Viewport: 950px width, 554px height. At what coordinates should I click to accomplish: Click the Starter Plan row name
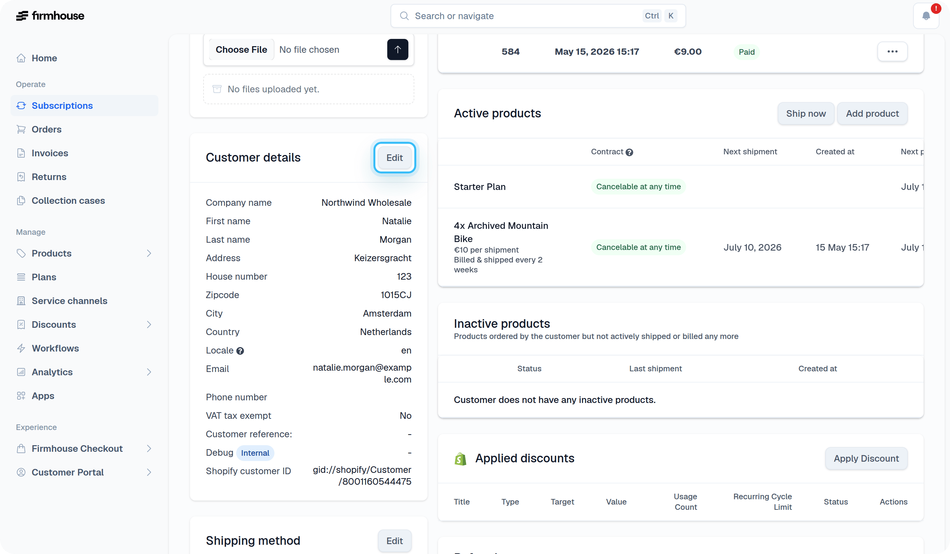click(480, 187)
